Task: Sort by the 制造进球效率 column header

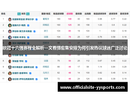Action: pos(100,14)
